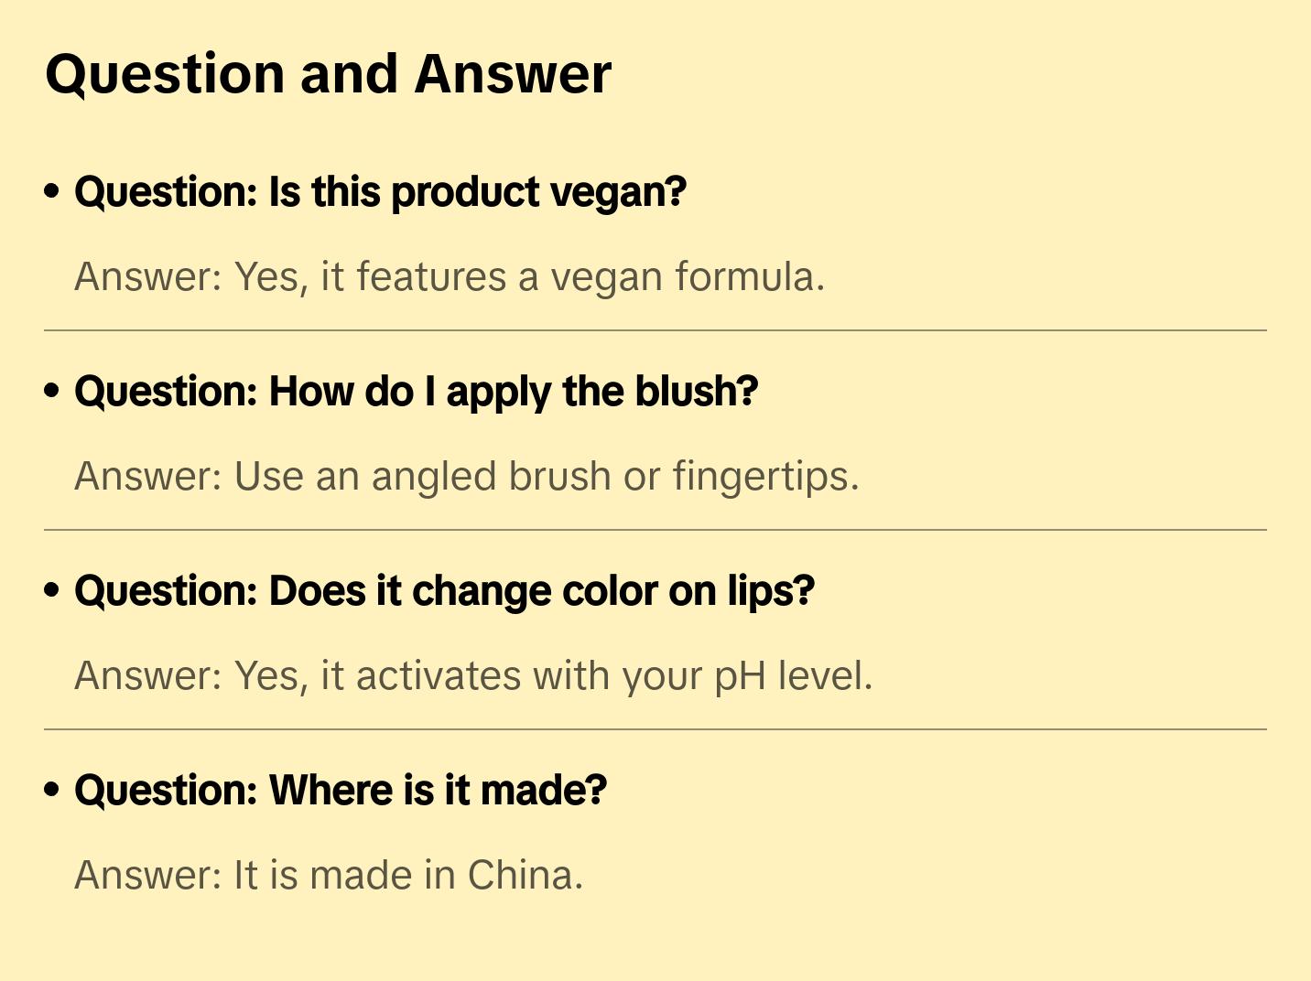Image resolution: width=1311 pixels, height=981 pixels.
Task: Click the word "China" in the last answer
Action: tap(525, 876)
